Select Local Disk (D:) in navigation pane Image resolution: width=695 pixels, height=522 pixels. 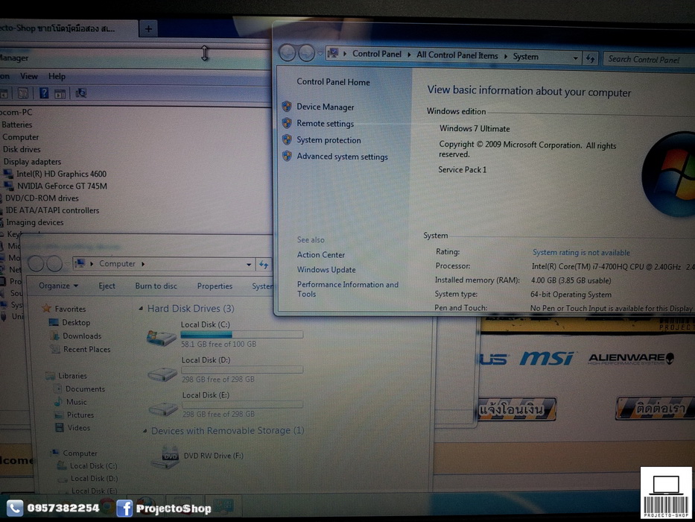[x=95, y=479]
